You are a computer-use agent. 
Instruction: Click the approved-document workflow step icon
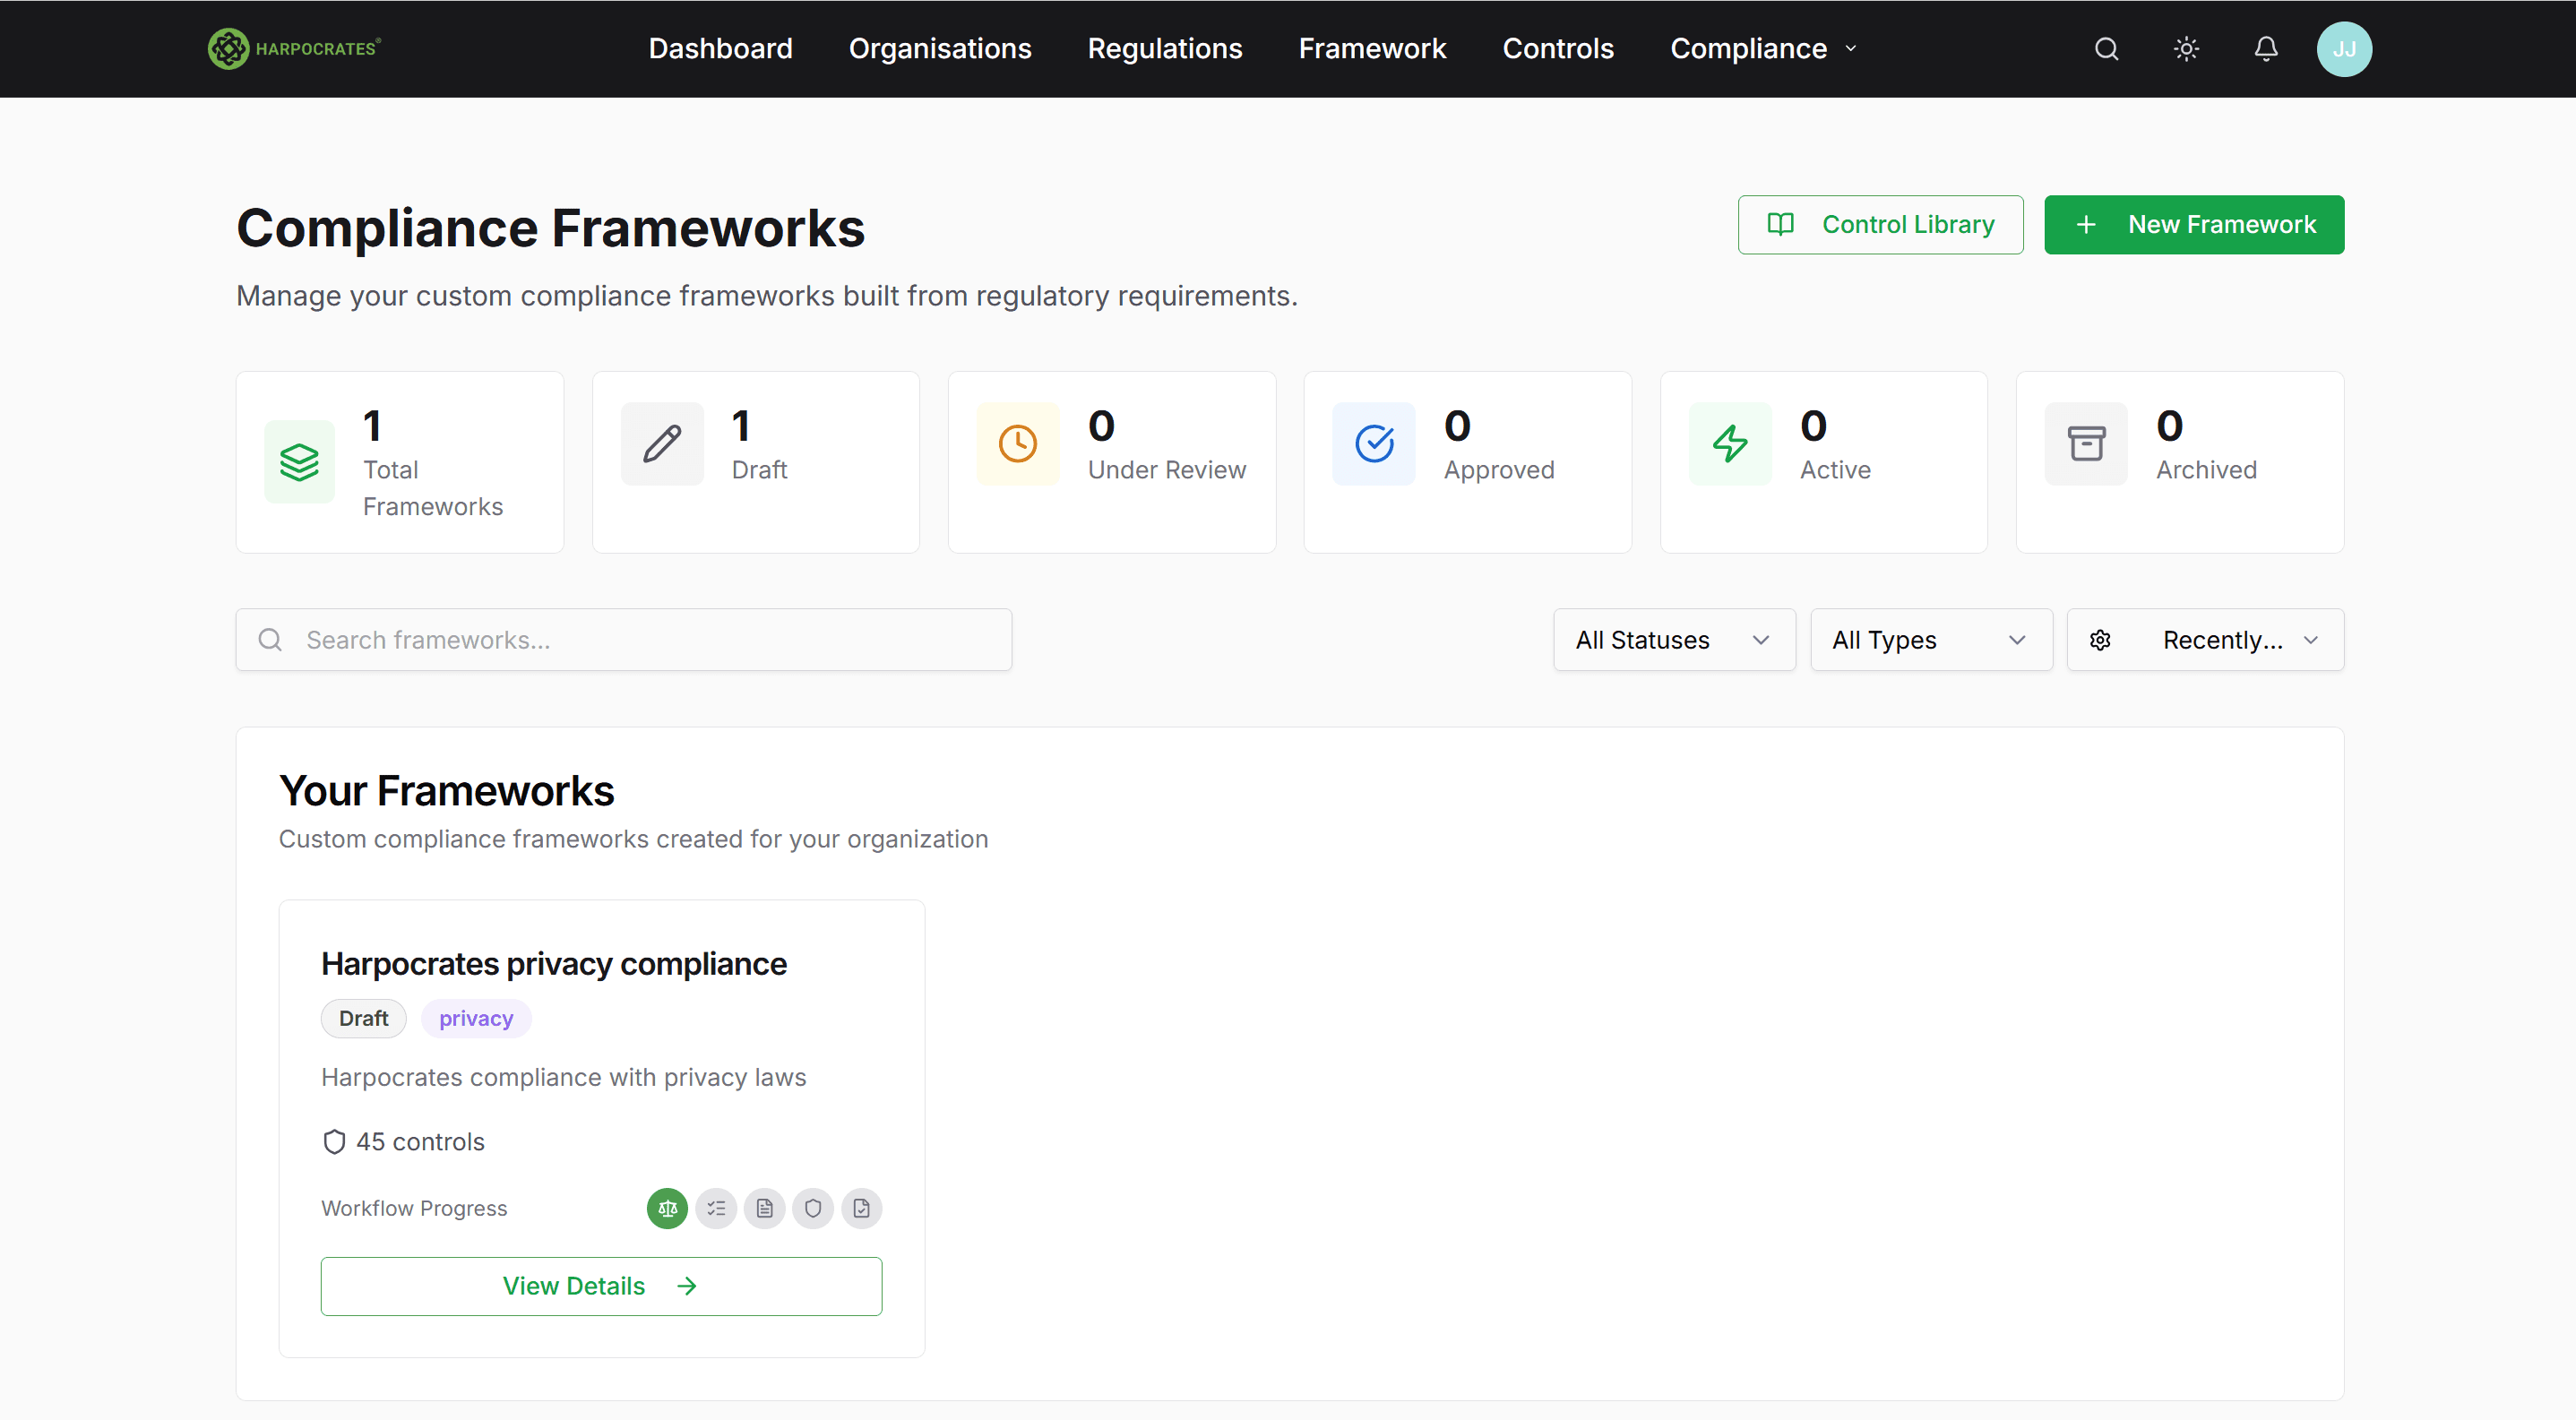pos(862,1208)
